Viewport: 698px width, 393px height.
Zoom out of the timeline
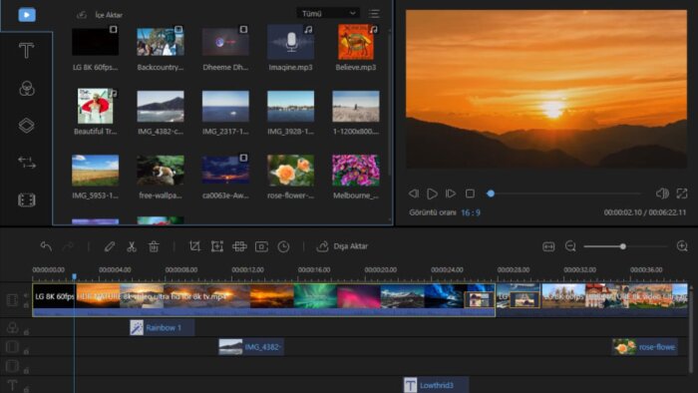[x=570, y=246]
